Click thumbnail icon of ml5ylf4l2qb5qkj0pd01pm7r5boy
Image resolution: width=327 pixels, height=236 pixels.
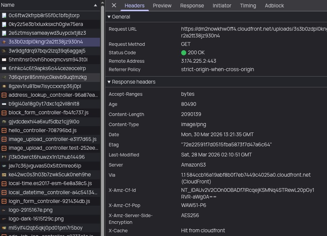click(4, 228)
